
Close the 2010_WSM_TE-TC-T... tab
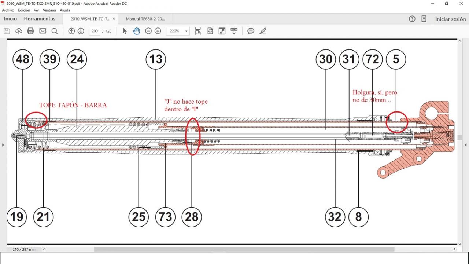[114, 19]
